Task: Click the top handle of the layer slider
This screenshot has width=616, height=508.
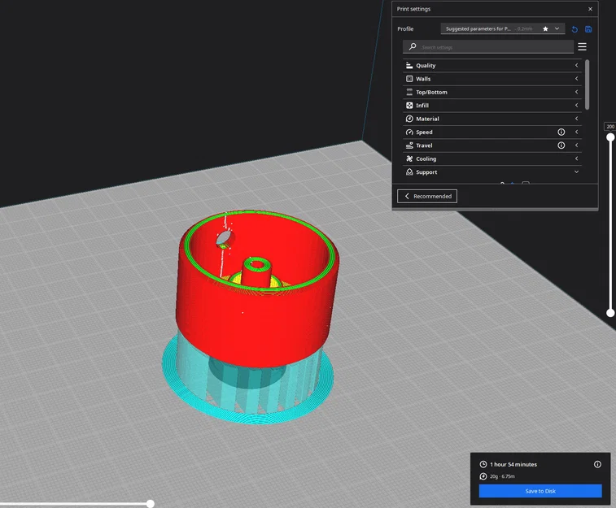Action: point(610,137)
